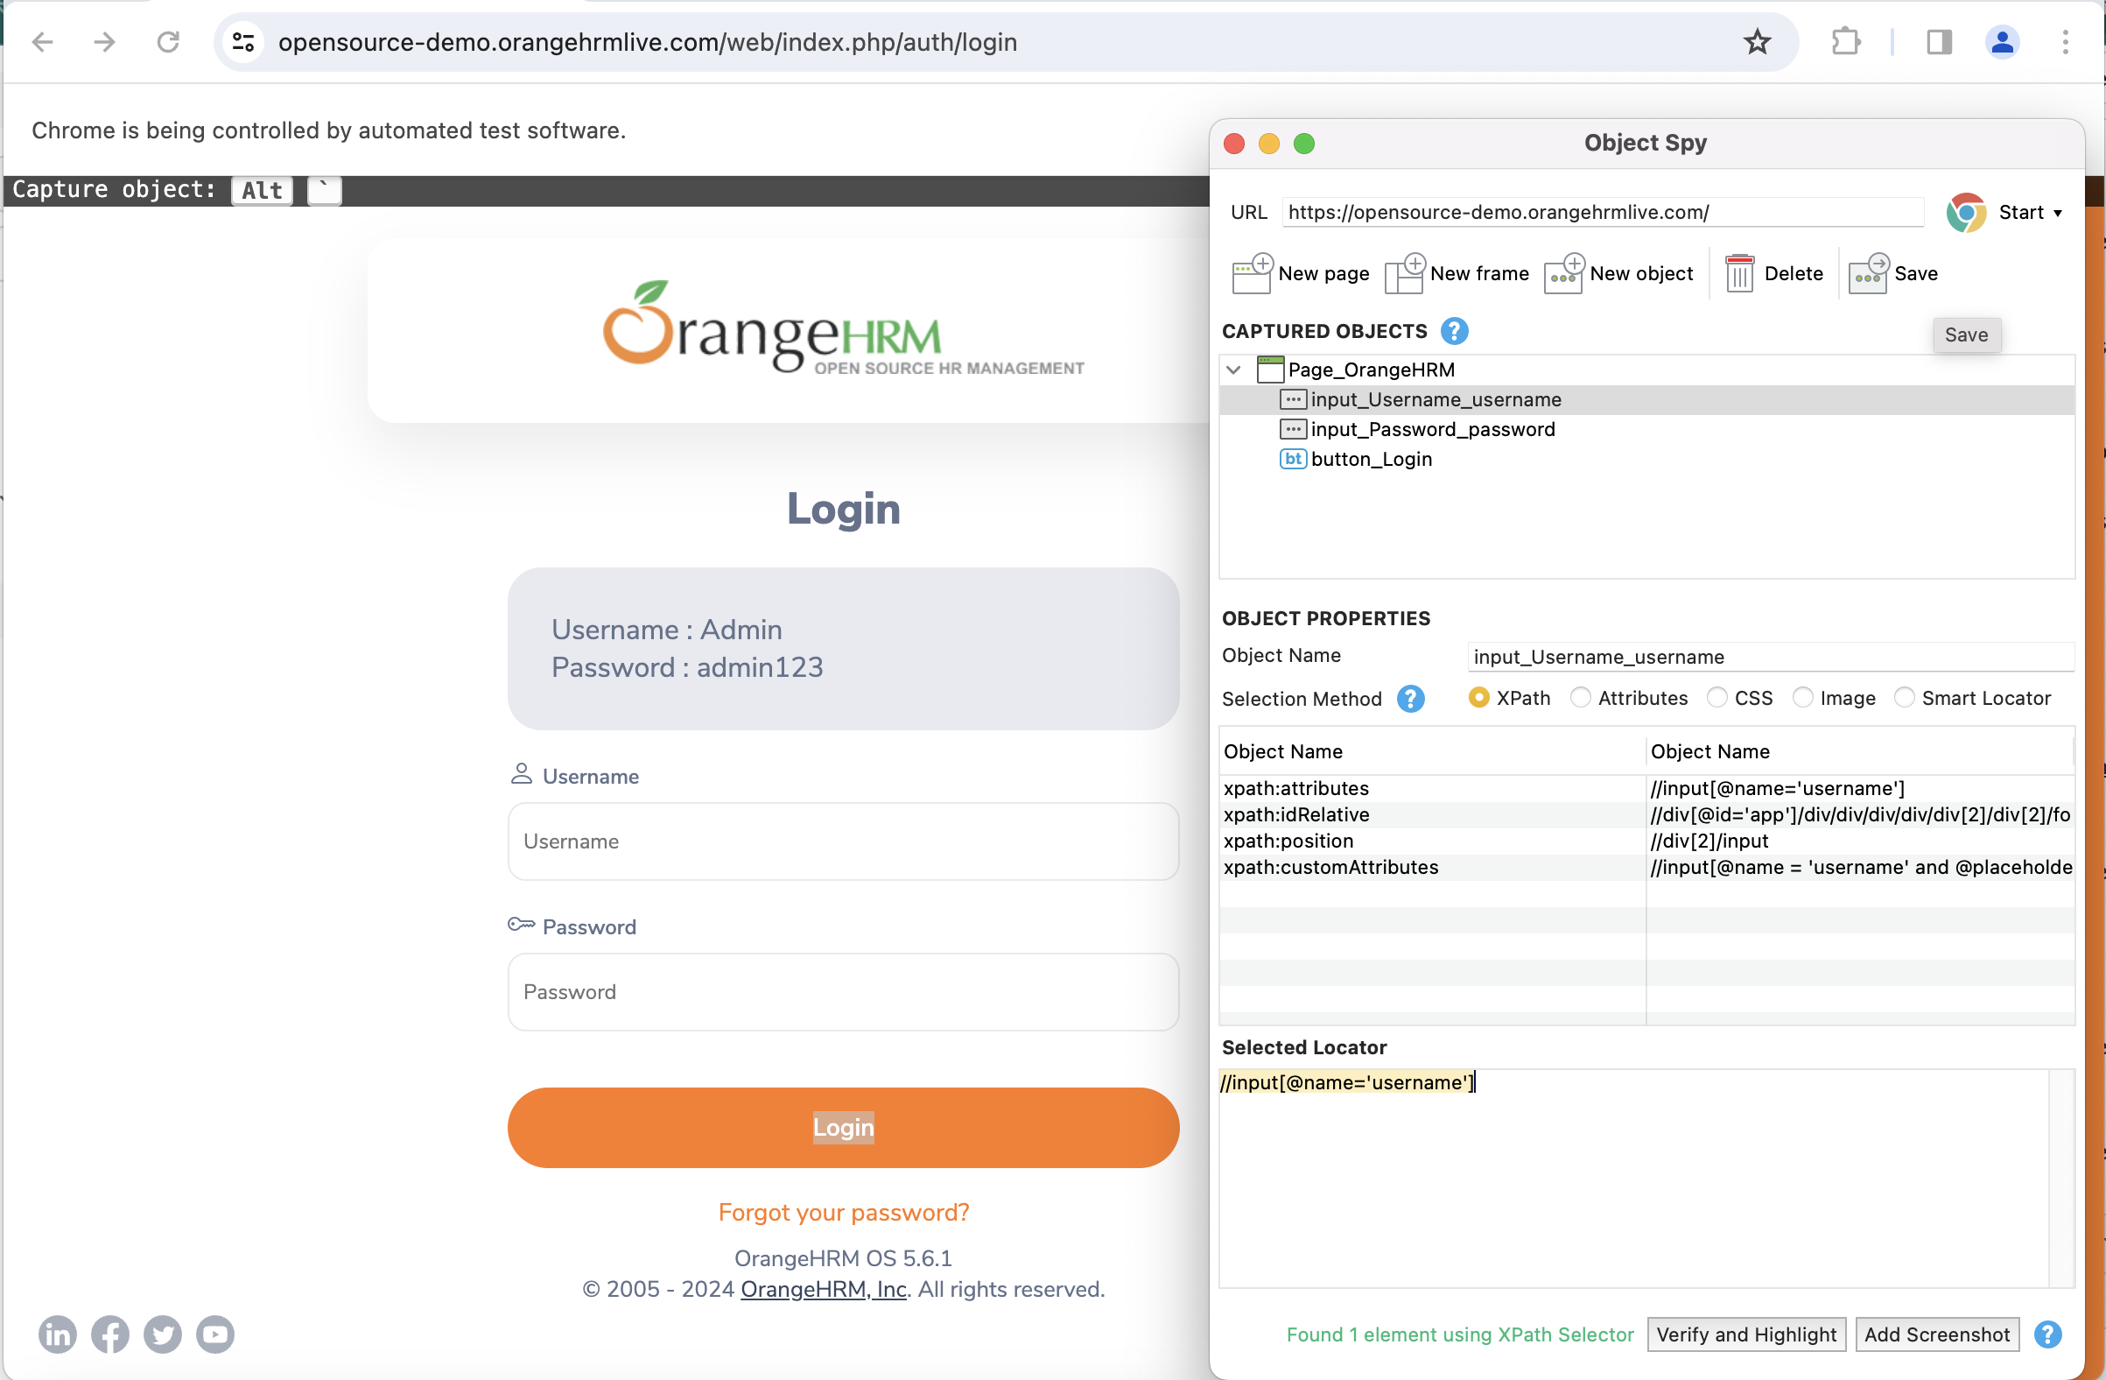The height and width of the screenshot is (1380, 2106).
Task: Select the XPath selection method
Action: click(x=1478, y=698)
